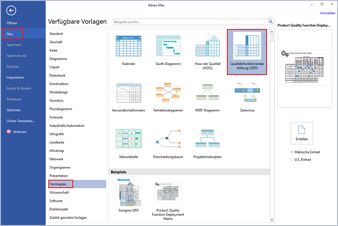Select the Kalender template icon
Viewport: 338px width, 226px height.
coord(128,46)
